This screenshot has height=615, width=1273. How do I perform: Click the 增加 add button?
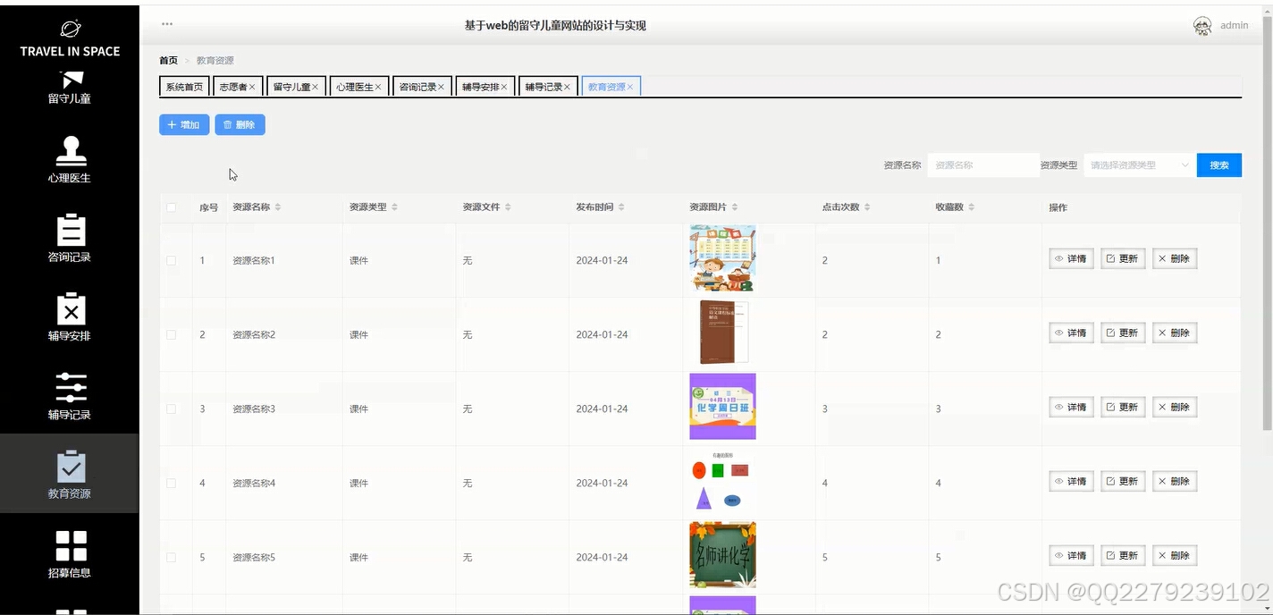[184, 125]
